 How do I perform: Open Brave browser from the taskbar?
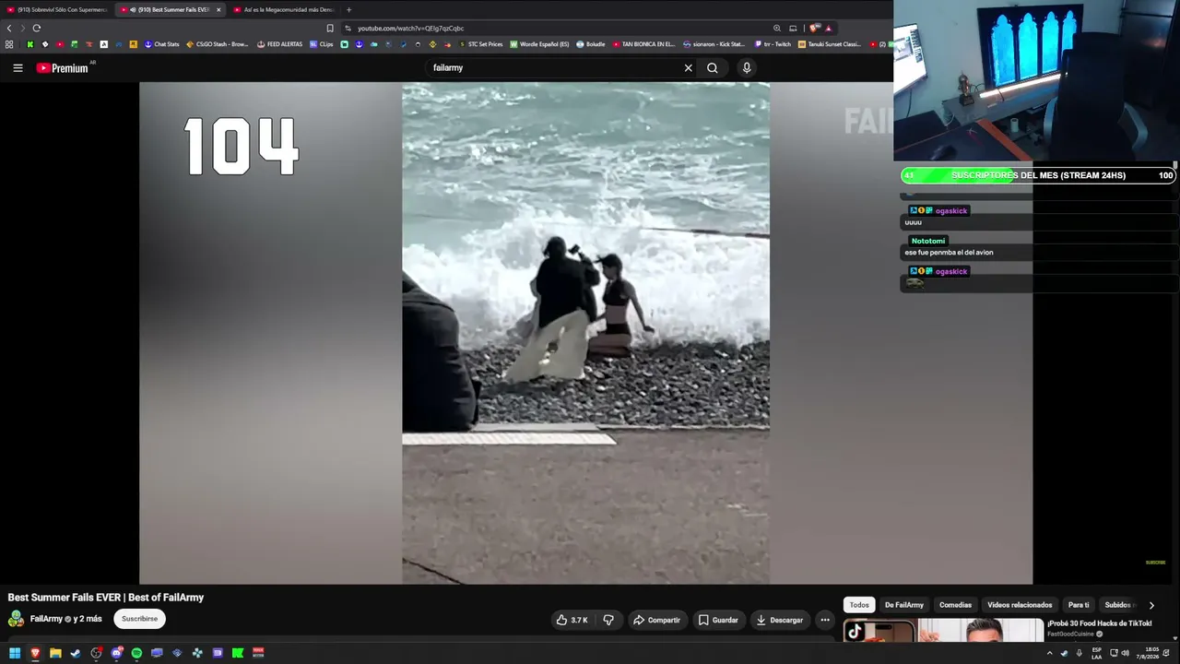click(x=35, y=653)
